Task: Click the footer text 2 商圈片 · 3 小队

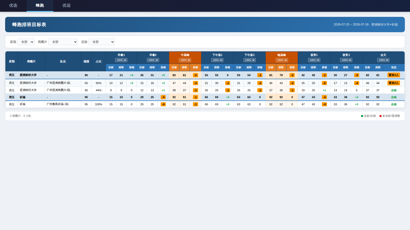Action: (20, 116)
